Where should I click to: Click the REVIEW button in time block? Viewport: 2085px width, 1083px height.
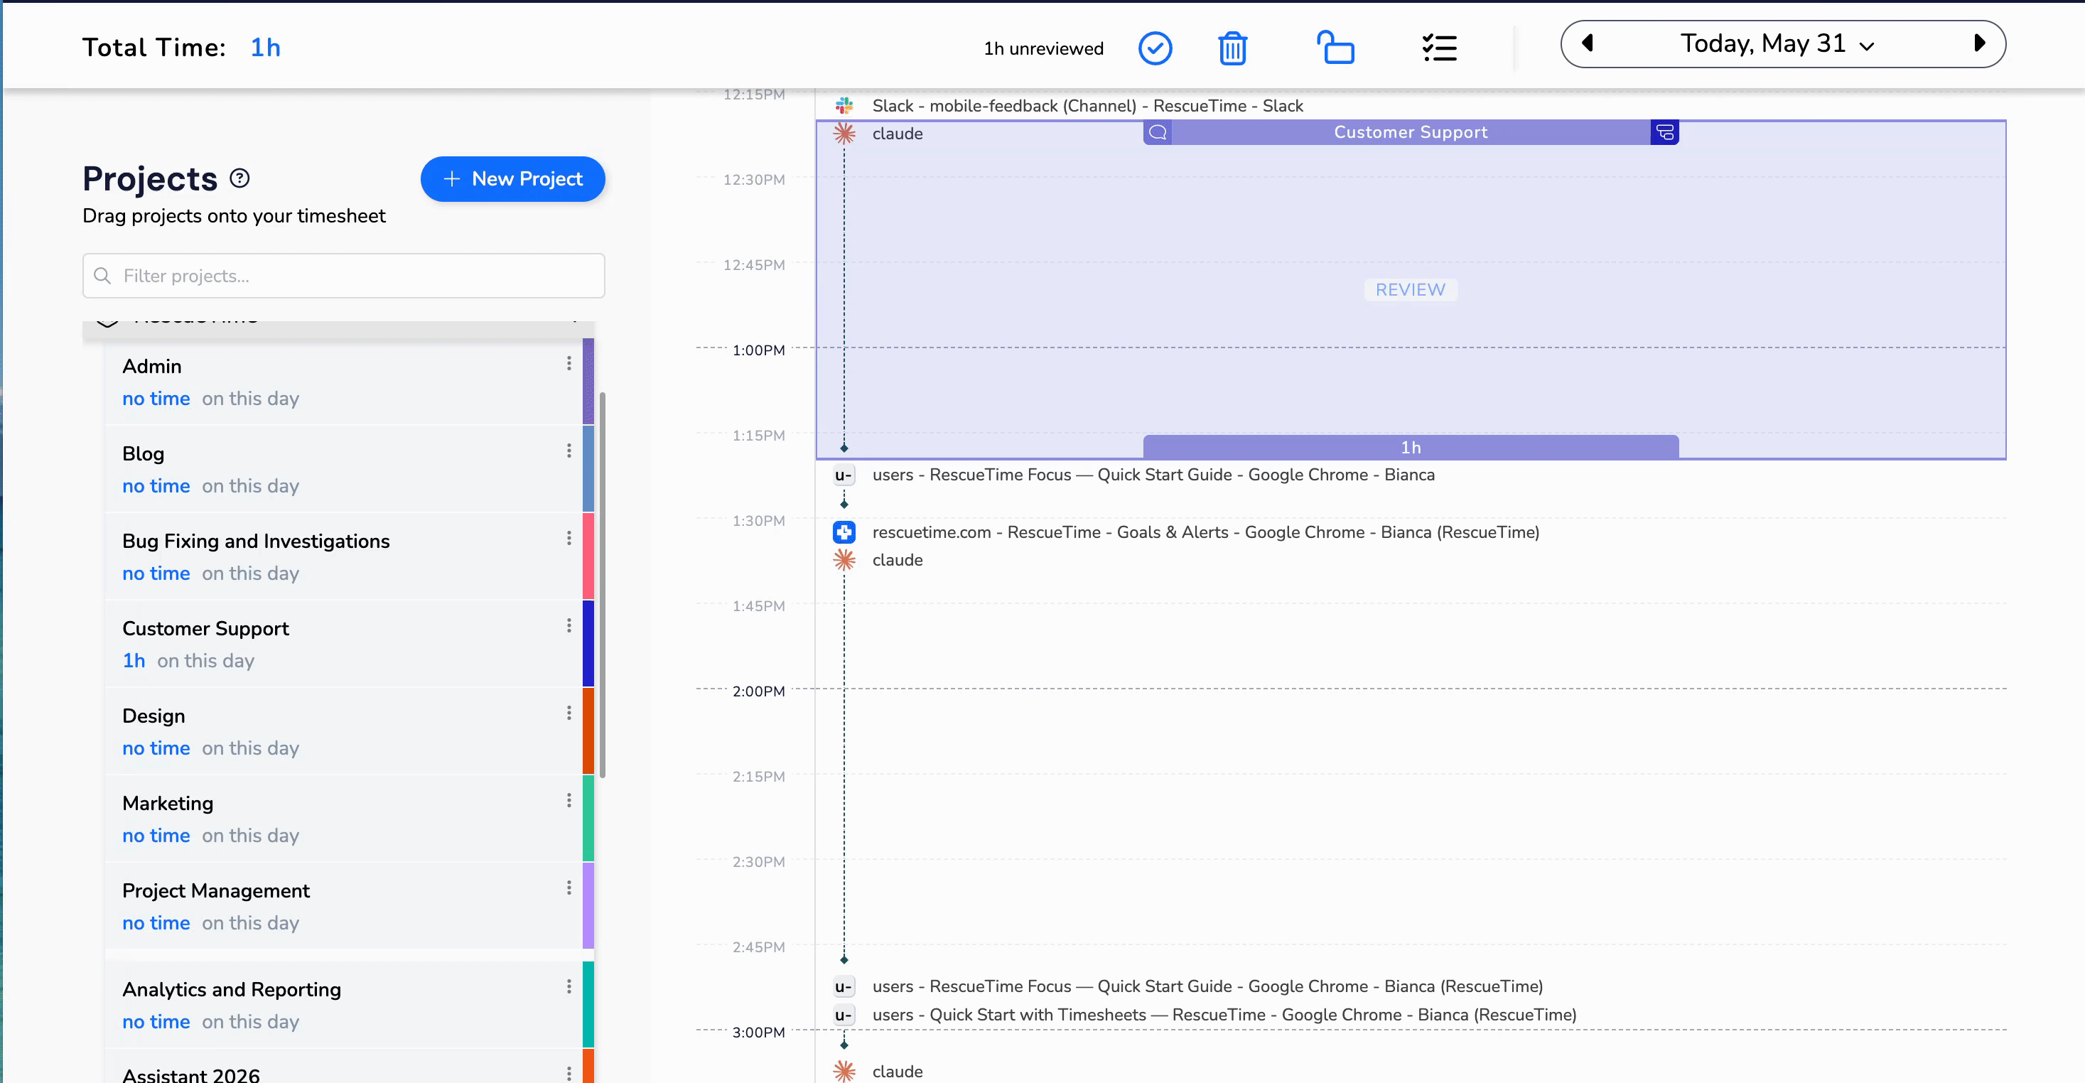tap(1410, 290)
